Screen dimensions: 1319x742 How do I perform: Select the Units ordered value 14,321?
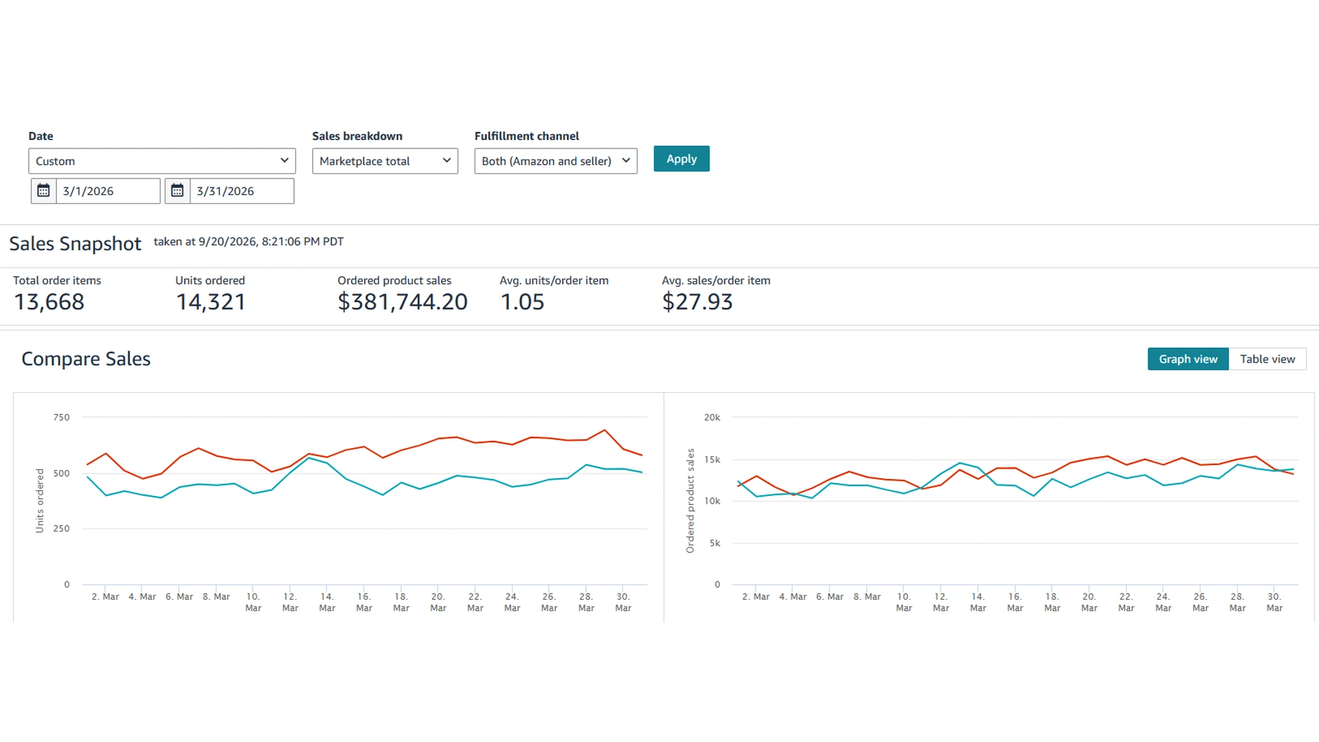(x=211, y=302)
